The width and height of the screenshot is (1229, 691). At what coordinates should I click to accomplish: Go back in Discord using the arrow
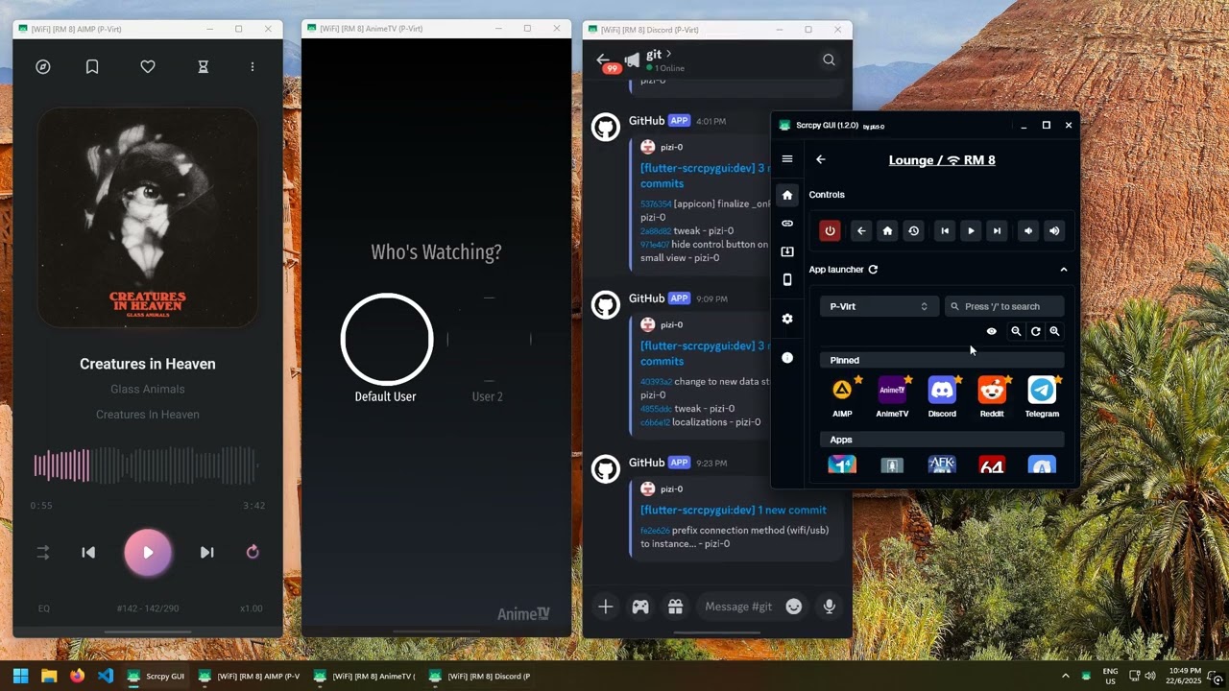[x=602, y=60]
